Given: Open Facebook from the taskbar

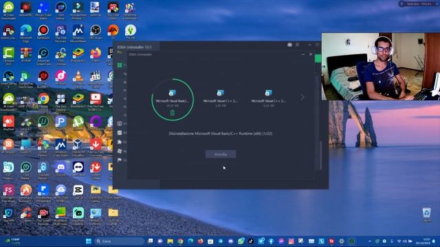Looking at the screenshot, I should pyautogui.click(x=271, y=241).
